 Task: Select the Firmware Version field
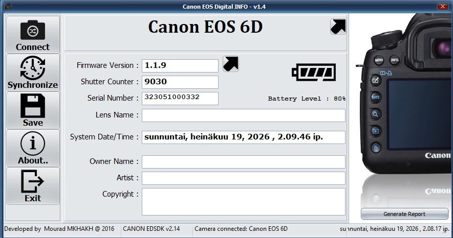coord(180,66)
